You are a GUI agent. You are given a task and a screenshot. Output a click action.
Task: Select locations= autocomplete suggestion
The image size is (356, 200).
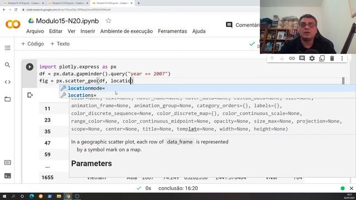pyautogui.click(x=207, y=95)
